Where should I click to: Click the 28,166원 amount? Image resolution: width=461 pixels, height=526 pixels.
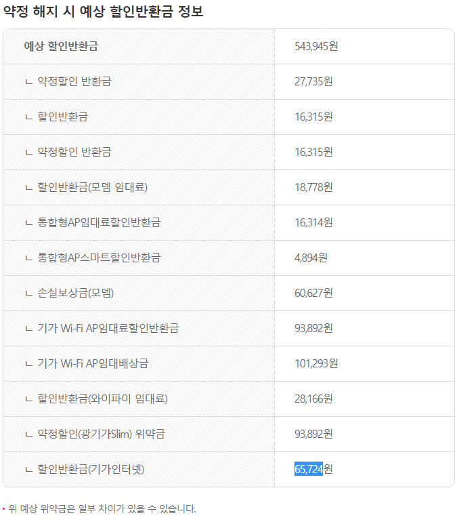[x=313, y=399]
